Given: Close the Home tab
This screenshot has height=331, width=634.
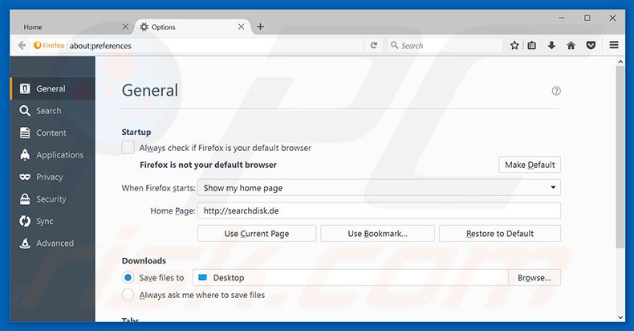Looking at the screenshot, I should click(x=125, y=27).
